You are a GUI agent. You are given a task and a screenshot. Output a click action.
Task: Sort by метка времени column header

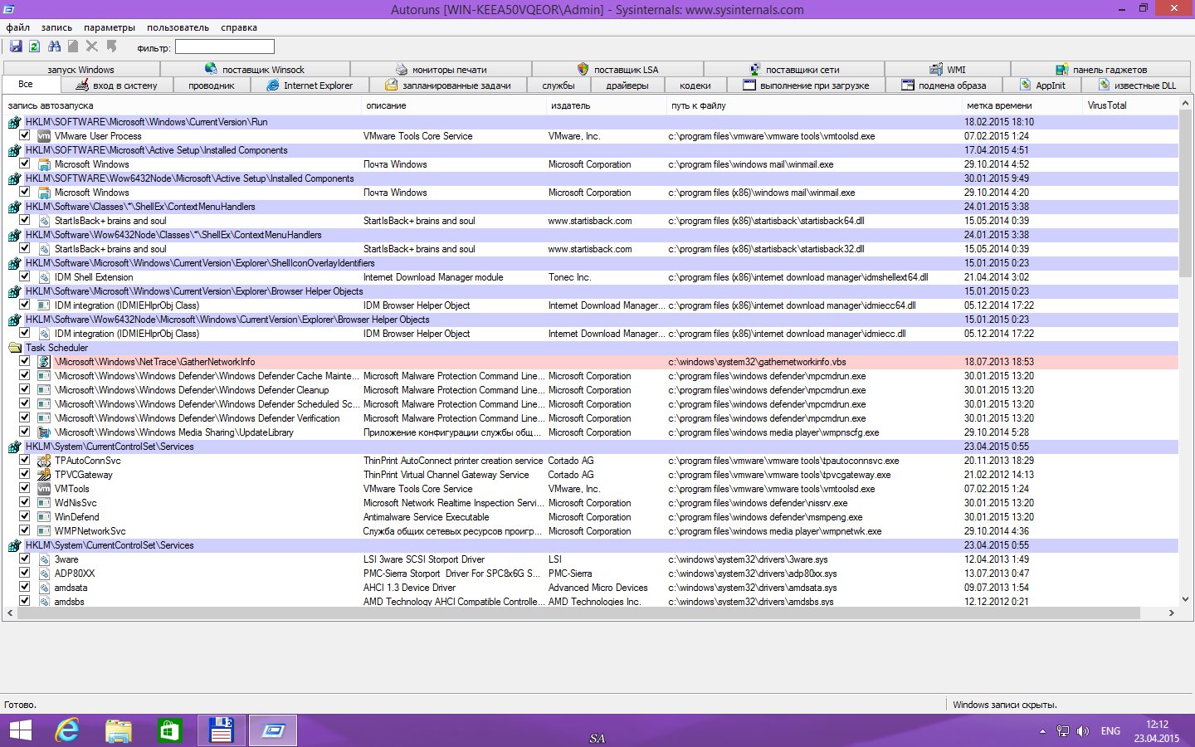click(1023, 105)
